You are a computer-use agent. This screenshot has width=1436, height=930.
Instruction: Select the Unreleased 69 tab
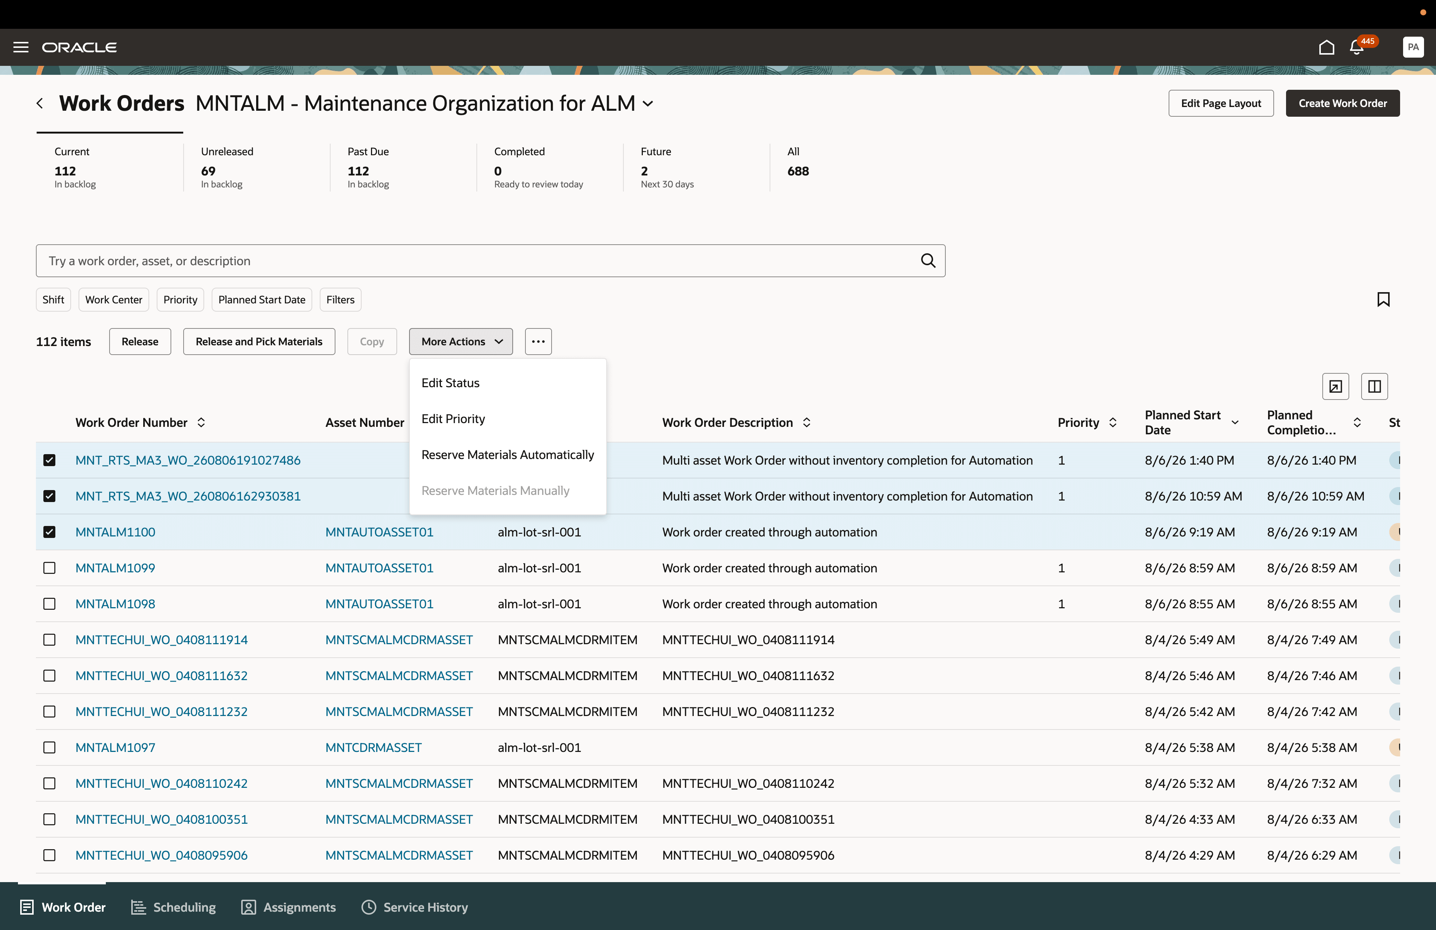pyautogui.click(x=257, y=167)
